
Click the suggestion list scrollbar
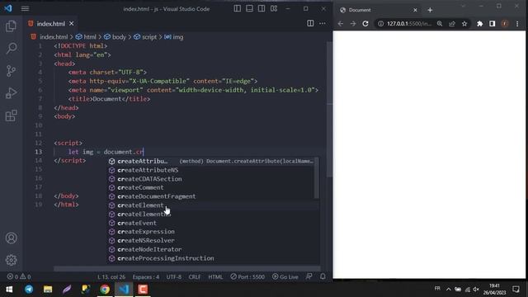point(317,178)
